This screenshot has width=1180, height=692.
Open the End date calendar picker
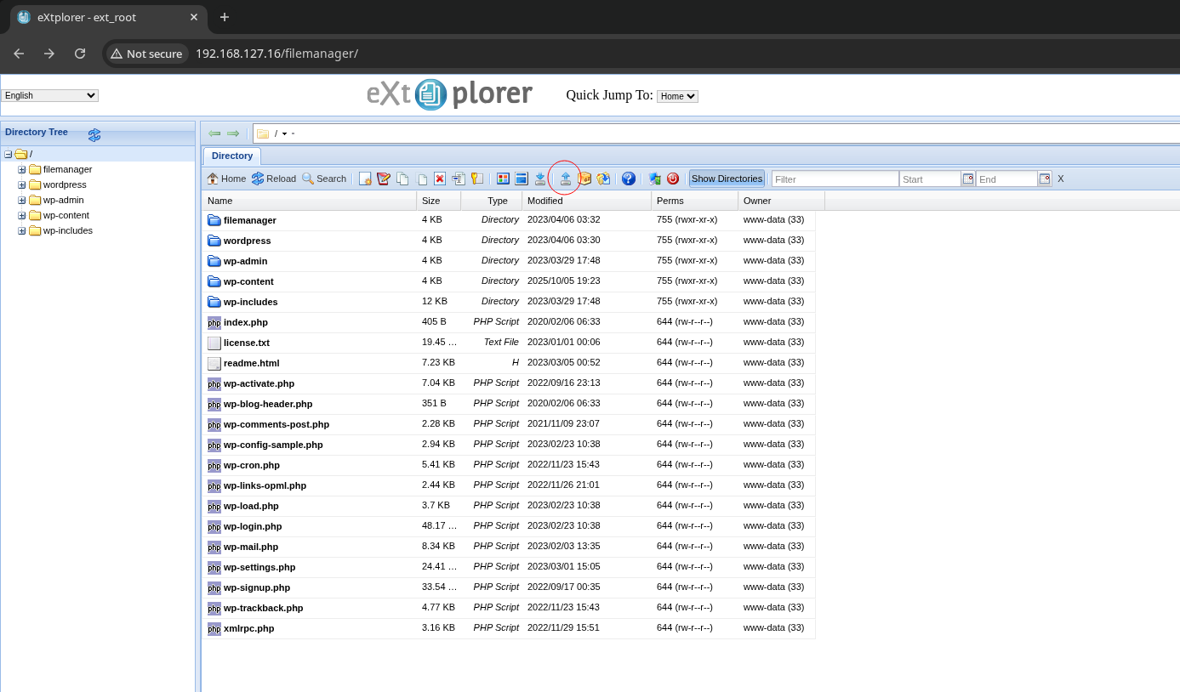pos(1045,179)
